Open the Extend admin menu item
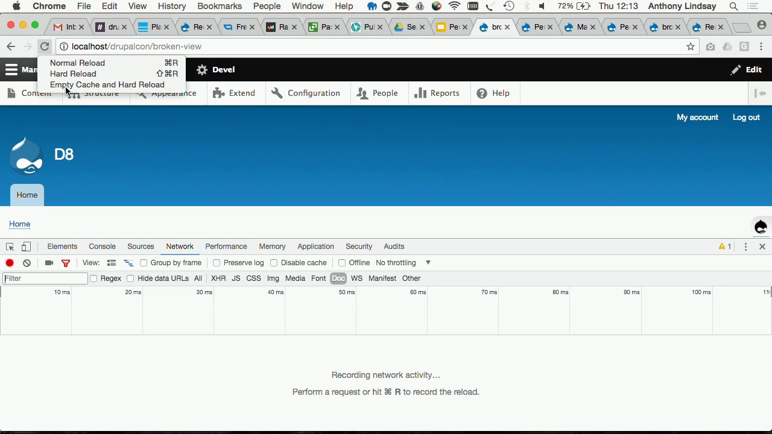The height and width of the screenshot is (434, 772). click(x=234, y=93)
